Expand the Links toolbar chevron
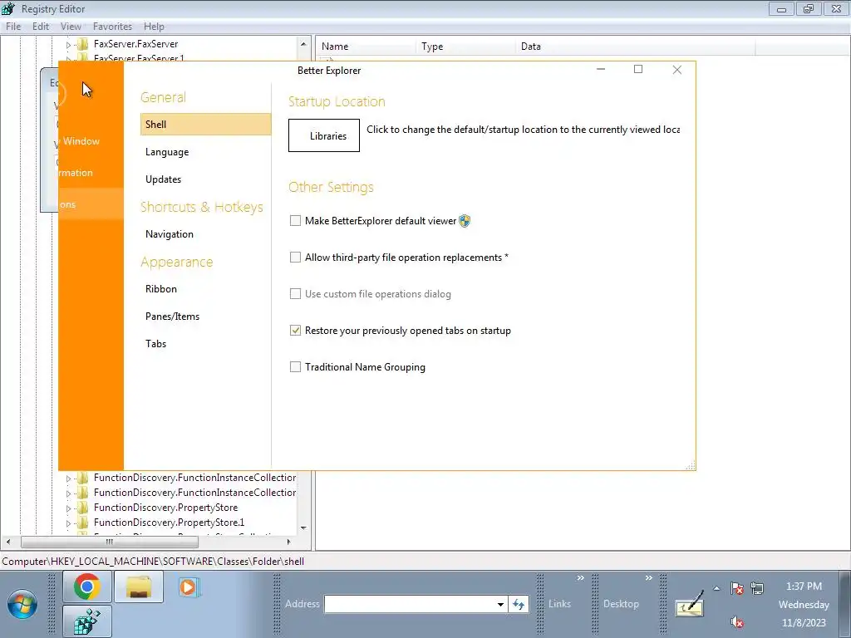Viewport: 851px width, 638px height. click(x=580, y=578)
